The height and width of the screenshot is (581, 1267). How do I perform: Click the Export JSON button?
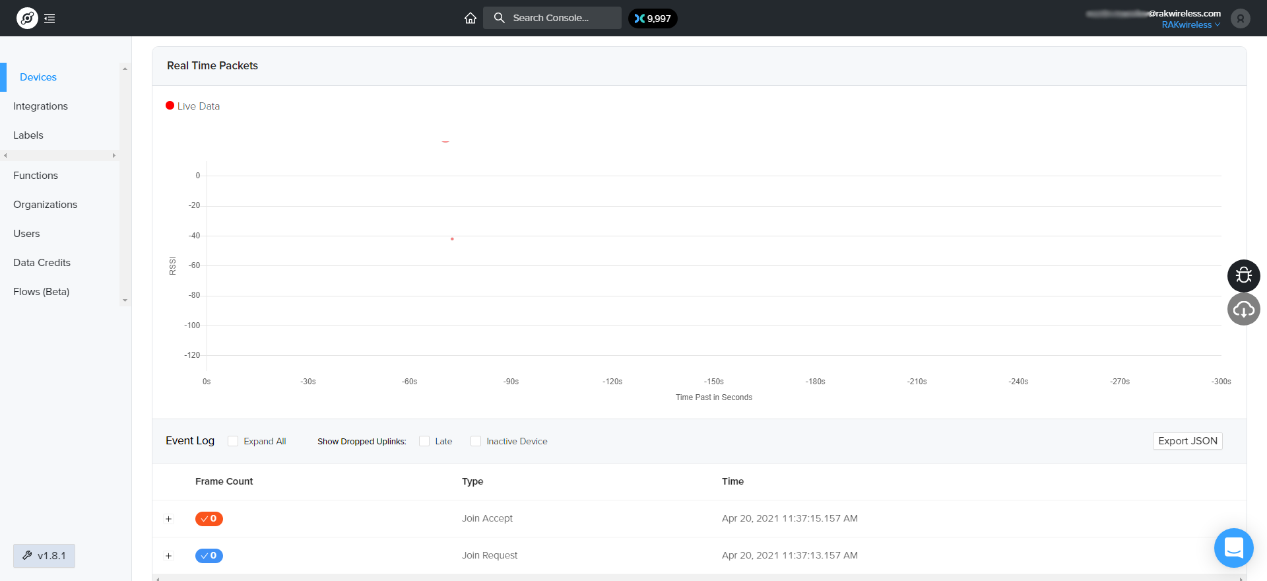(x=1187, y=441)
